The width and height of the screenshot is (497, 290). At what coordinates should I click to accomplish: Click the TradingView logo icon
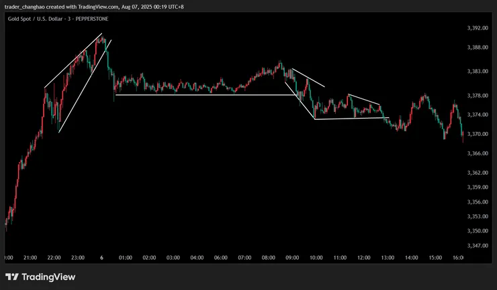point(12,277)
